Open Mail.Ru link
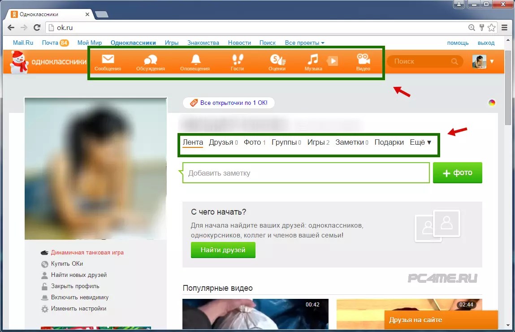The height and width of the screenshot is (332, 515). [23, 43]
